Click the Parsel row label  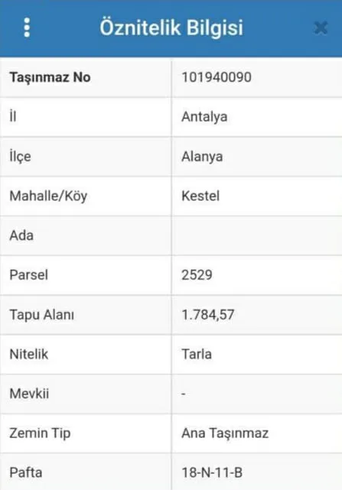(29, 275)
